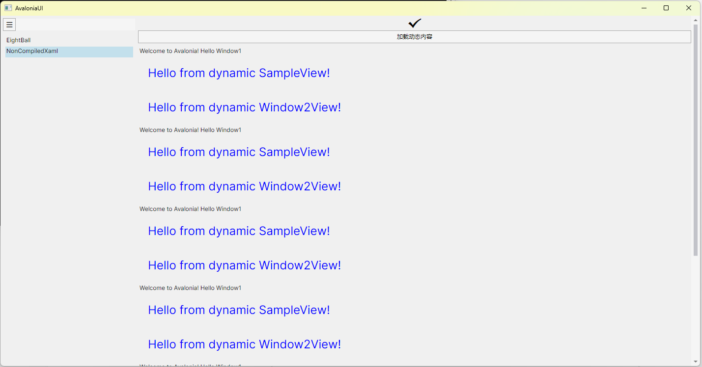This screenshot has width=702, height=367.
Task: Close the AvaloniaUI window
Action: 689,8
